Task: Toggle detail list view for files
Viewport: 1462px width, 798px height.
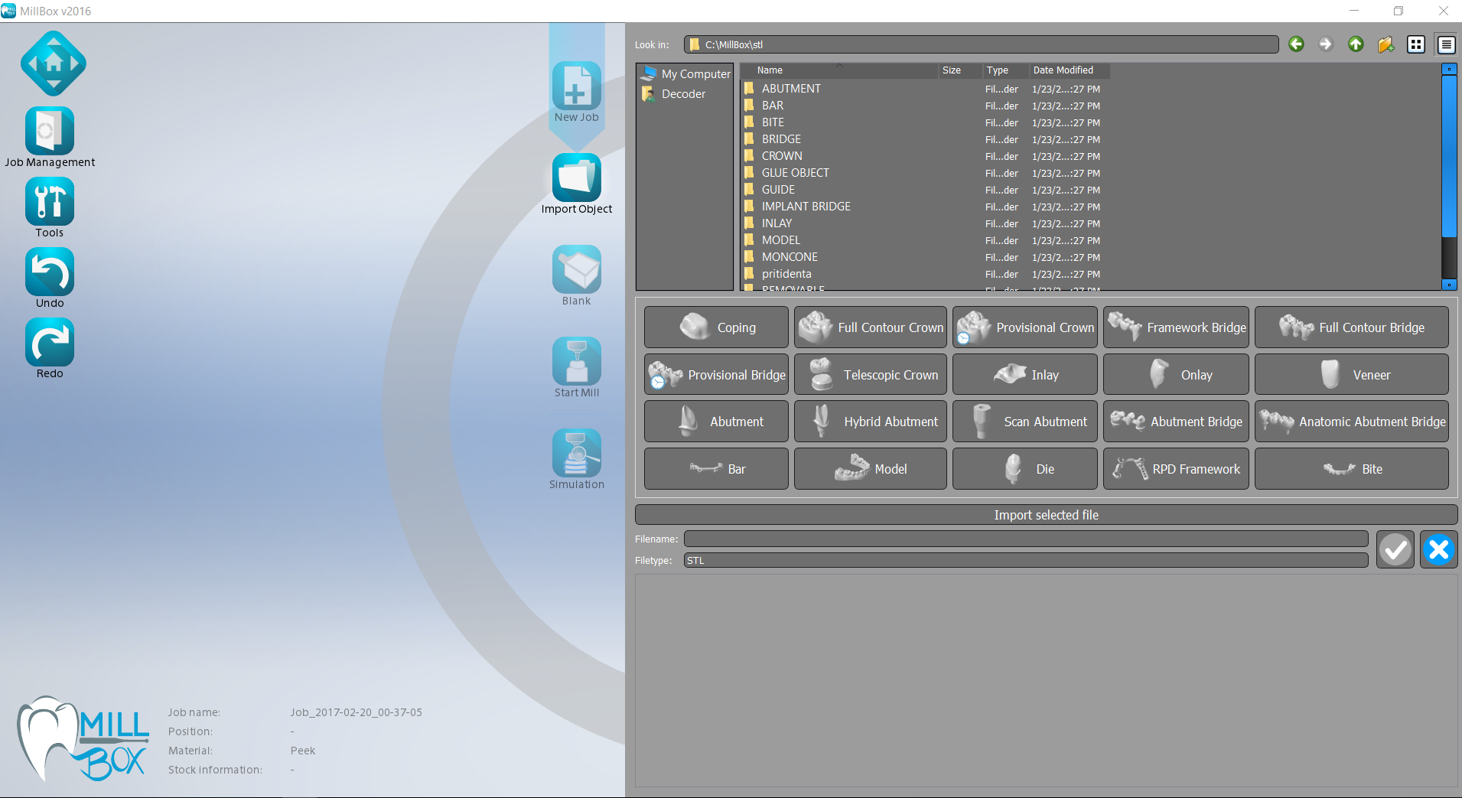Action: click(1445, 44)
